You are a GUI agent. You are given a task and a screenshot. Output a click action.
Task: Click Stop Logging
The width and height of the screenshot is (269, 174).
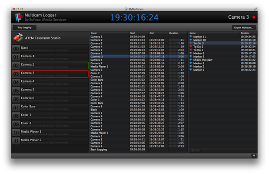[x=24, y=27]
